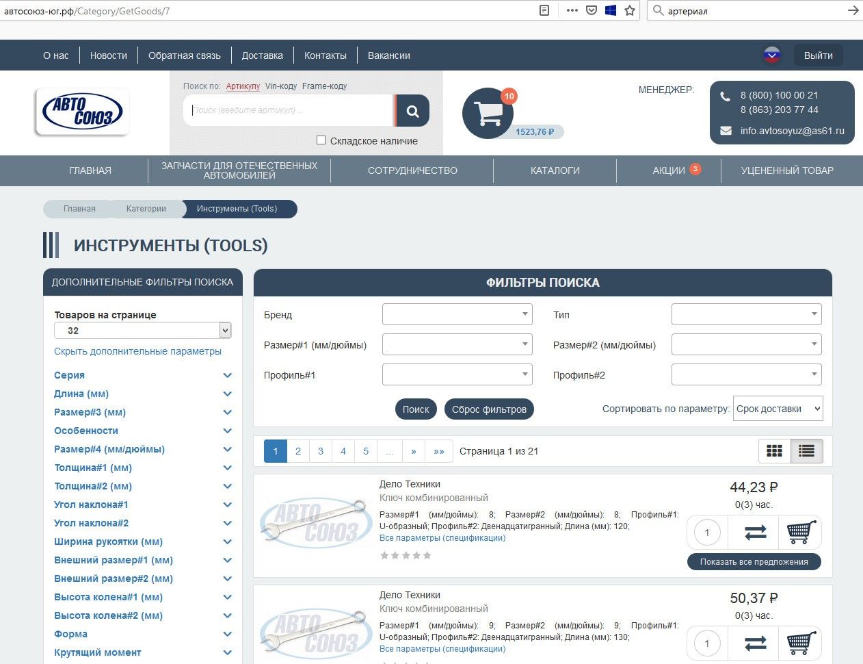Click compare arrows icon for 44,23 ₽ wrench
863x664 pixels.
pyautogui.click(x=754, y=533)
